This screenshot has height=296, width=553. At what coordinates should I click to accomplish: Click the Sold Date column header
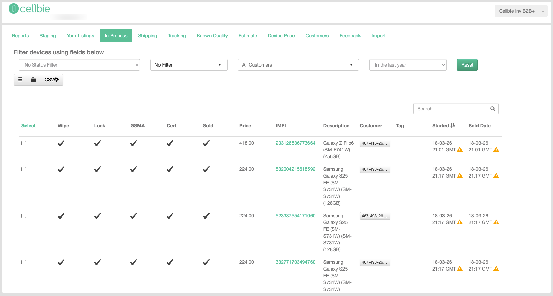tap(480, 126)
